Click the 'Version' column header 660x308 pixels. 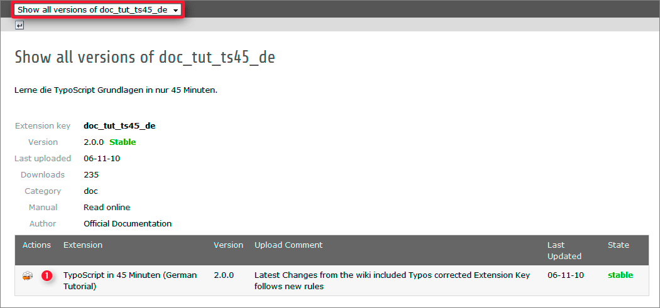tap(229, 245)
